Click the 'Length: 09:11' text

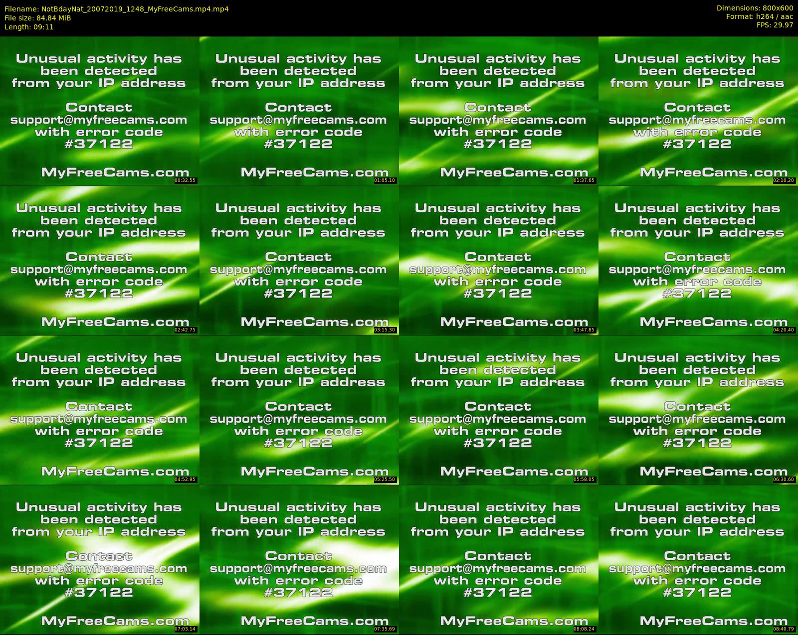click(x=29, y=27)
